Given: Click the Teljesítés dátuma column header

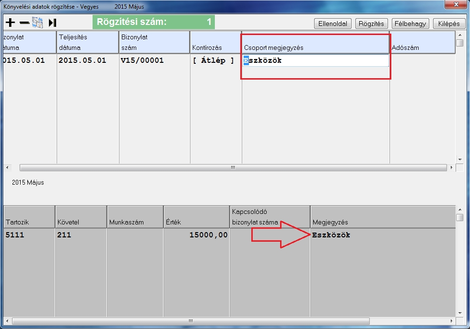Looking at the screenshot, I should (88, 42).
